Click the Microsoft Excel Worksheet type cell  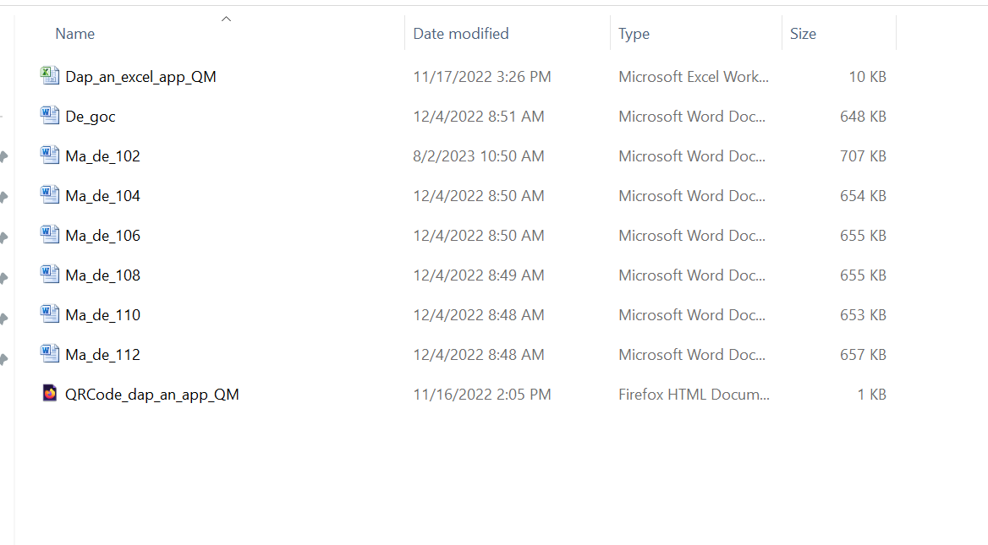(x=694, y=77)
